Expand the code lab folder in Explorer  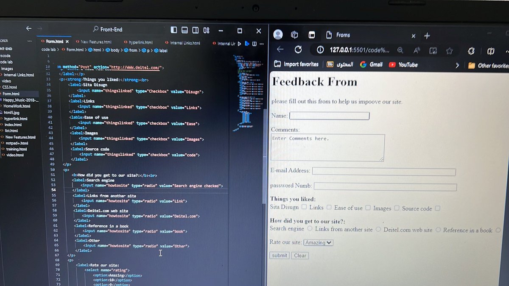pyautogui.click(x=6, y=62)
